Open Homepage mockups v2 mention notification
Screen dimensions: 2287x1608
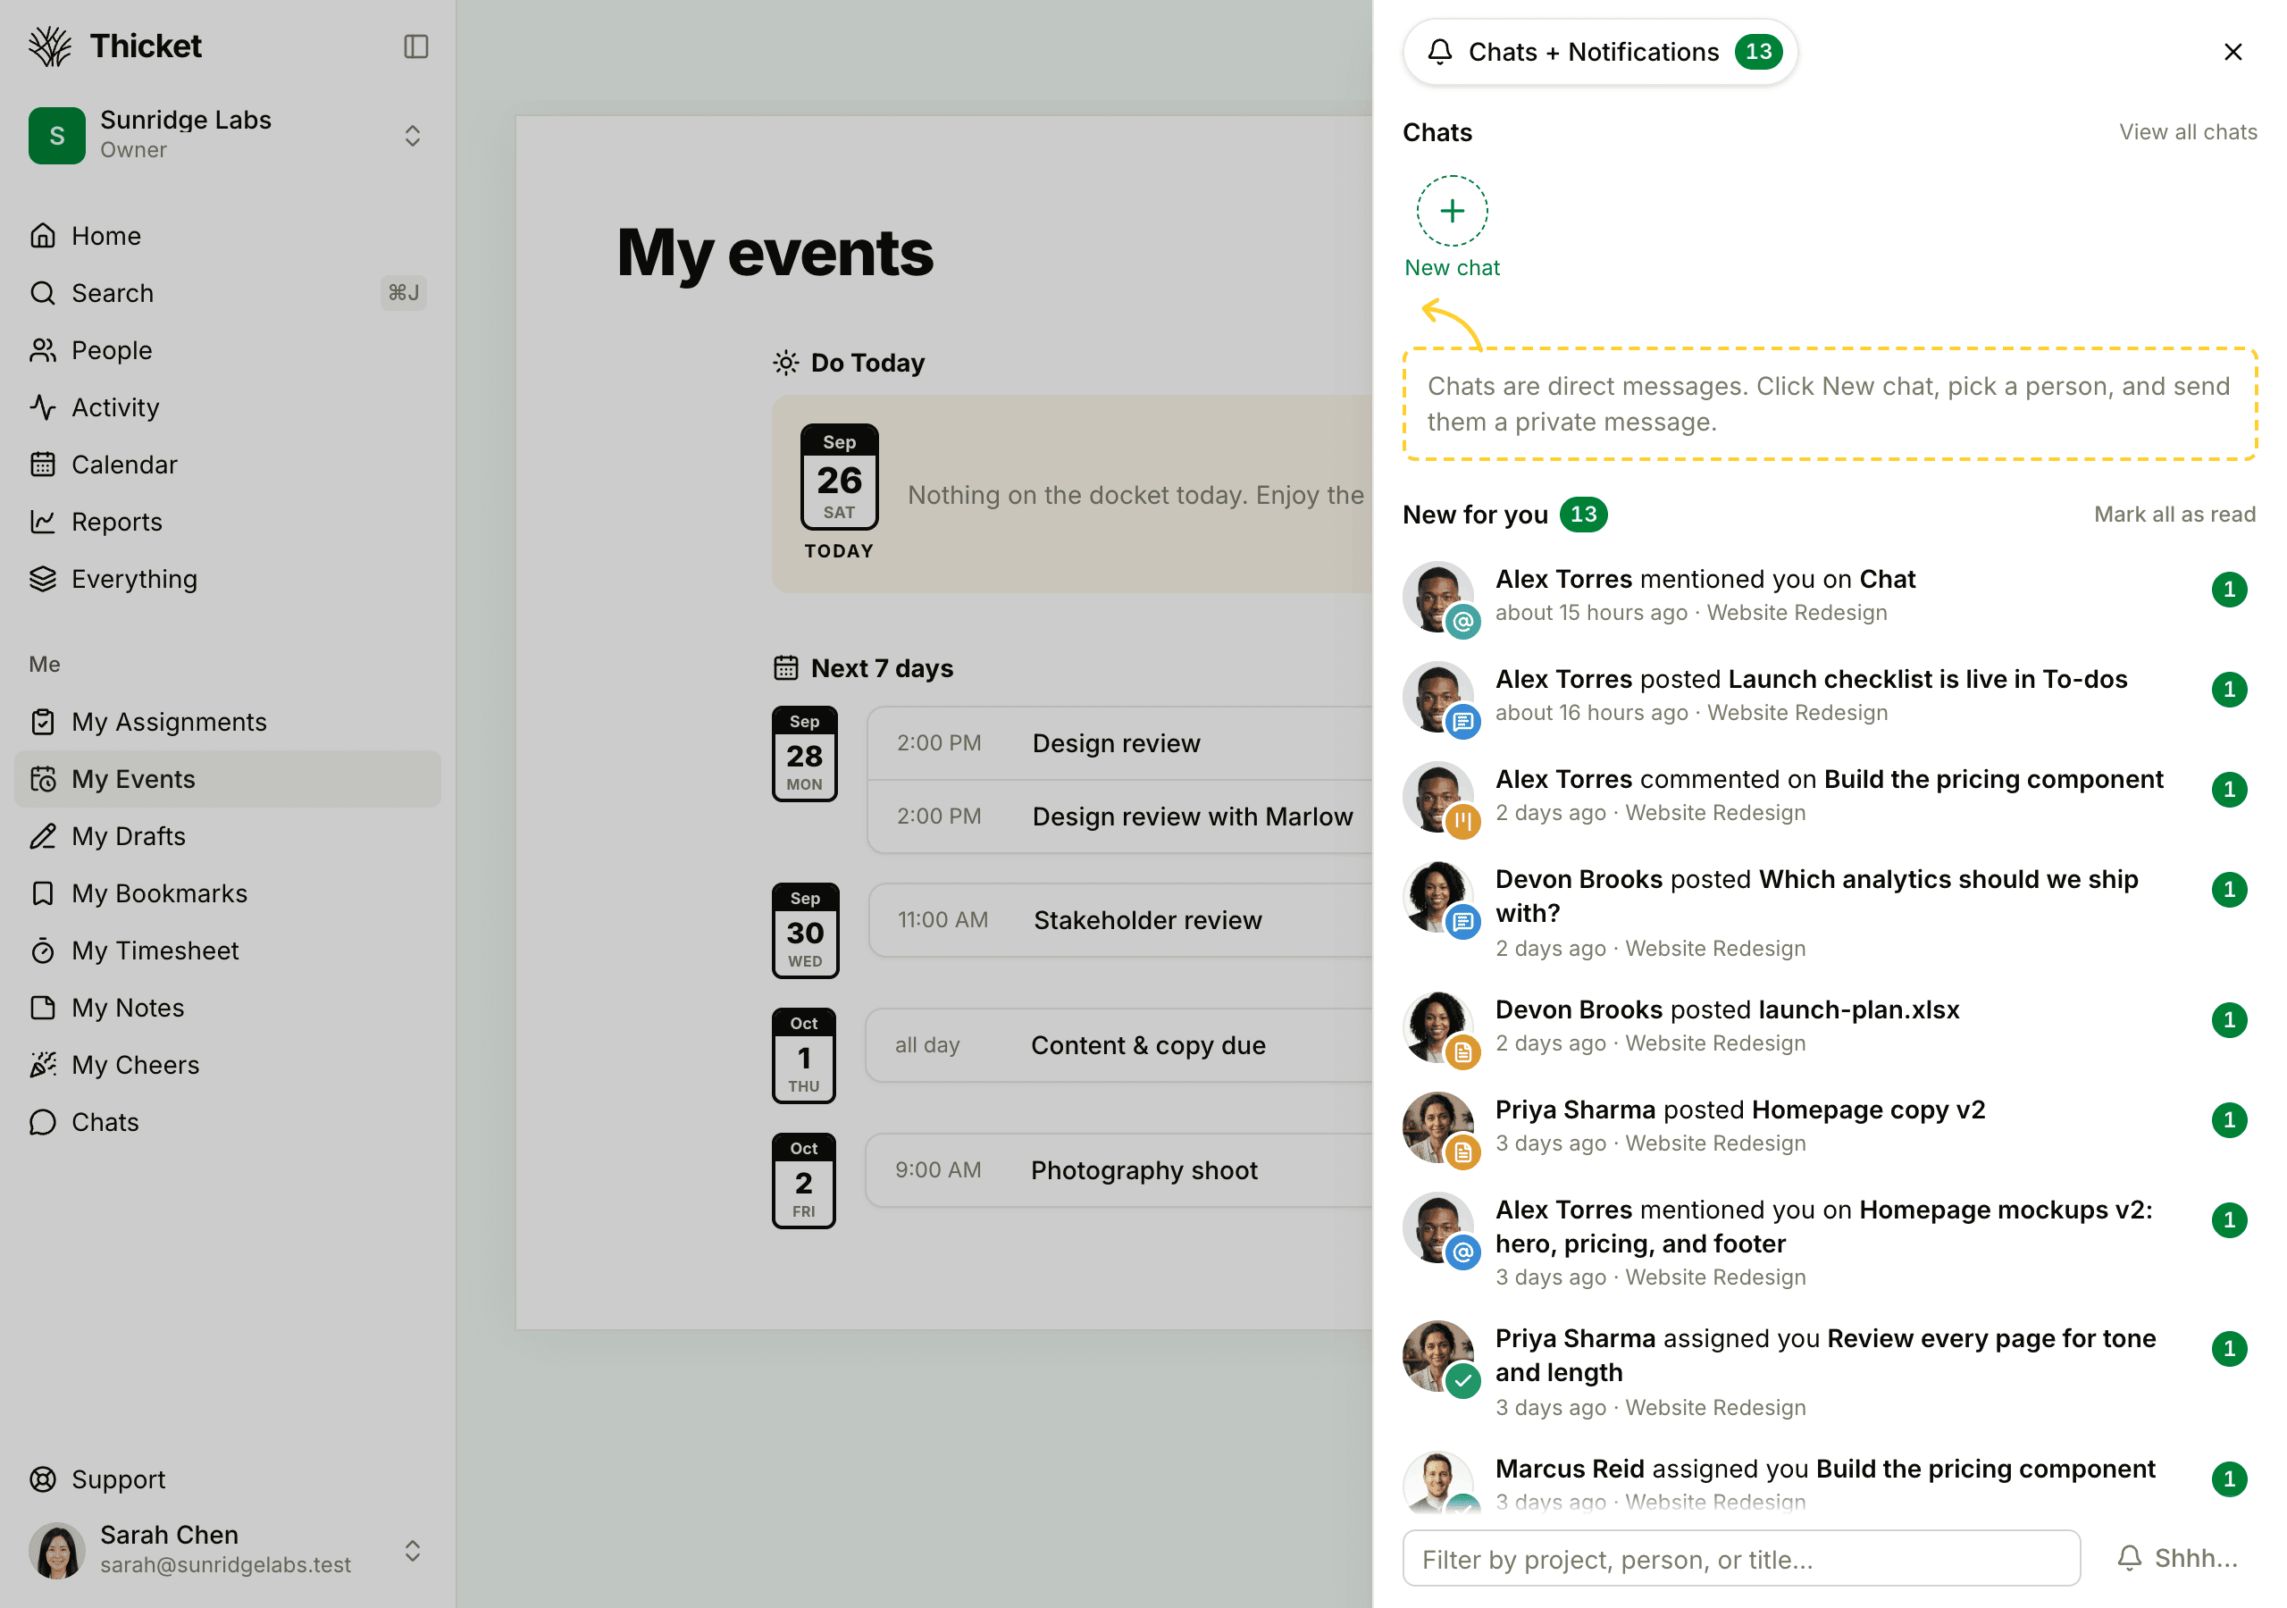point(1828,1242)
